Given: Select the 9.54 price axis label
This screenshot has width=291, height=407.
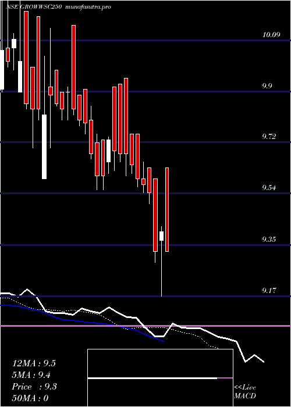Looking at the screenshot, I should (269, 187).
